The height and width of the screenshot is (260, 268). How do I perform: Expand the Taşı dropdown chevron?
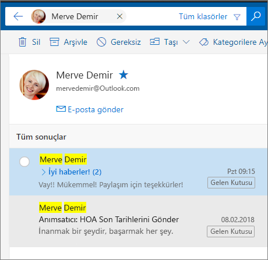pos(186,42)
